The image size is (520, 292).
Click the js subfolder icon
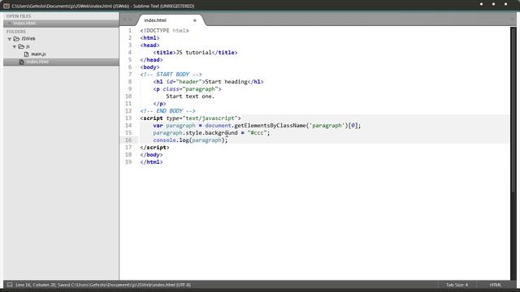click(21, 46)
